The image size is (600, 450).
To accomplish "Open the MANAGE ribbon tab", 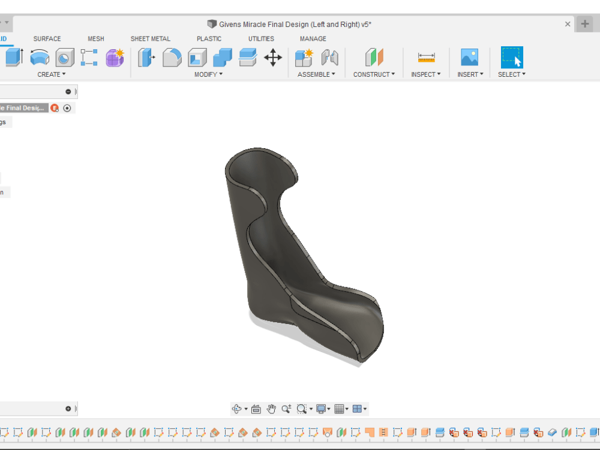I will coord(313,38).
